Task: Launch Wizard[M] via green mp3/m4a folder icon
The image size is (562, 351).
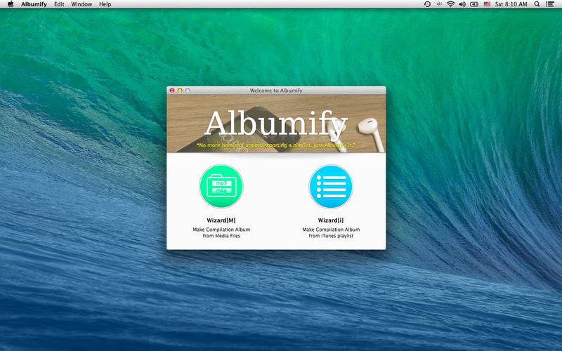Action: tap(221, 186)
